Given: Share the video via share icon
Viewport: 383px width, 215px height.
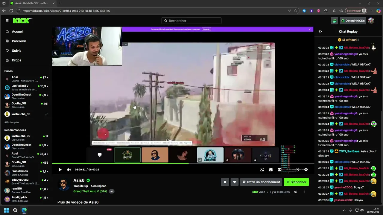Looking at the screenshot, I should click(x=295, y=192).
